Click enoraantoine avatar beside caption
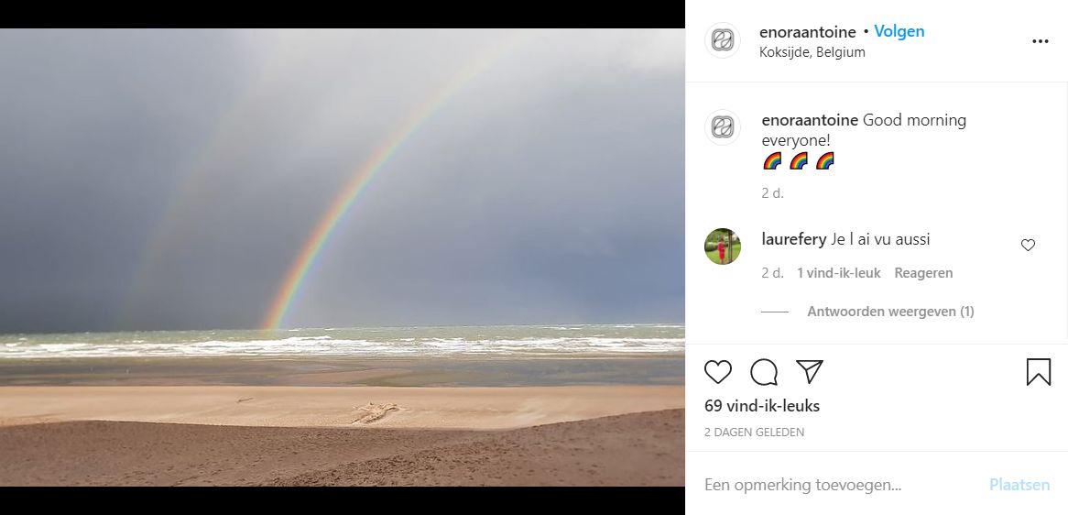The width and height of the screenshot is (1068, 515). [x=722, y=126]
